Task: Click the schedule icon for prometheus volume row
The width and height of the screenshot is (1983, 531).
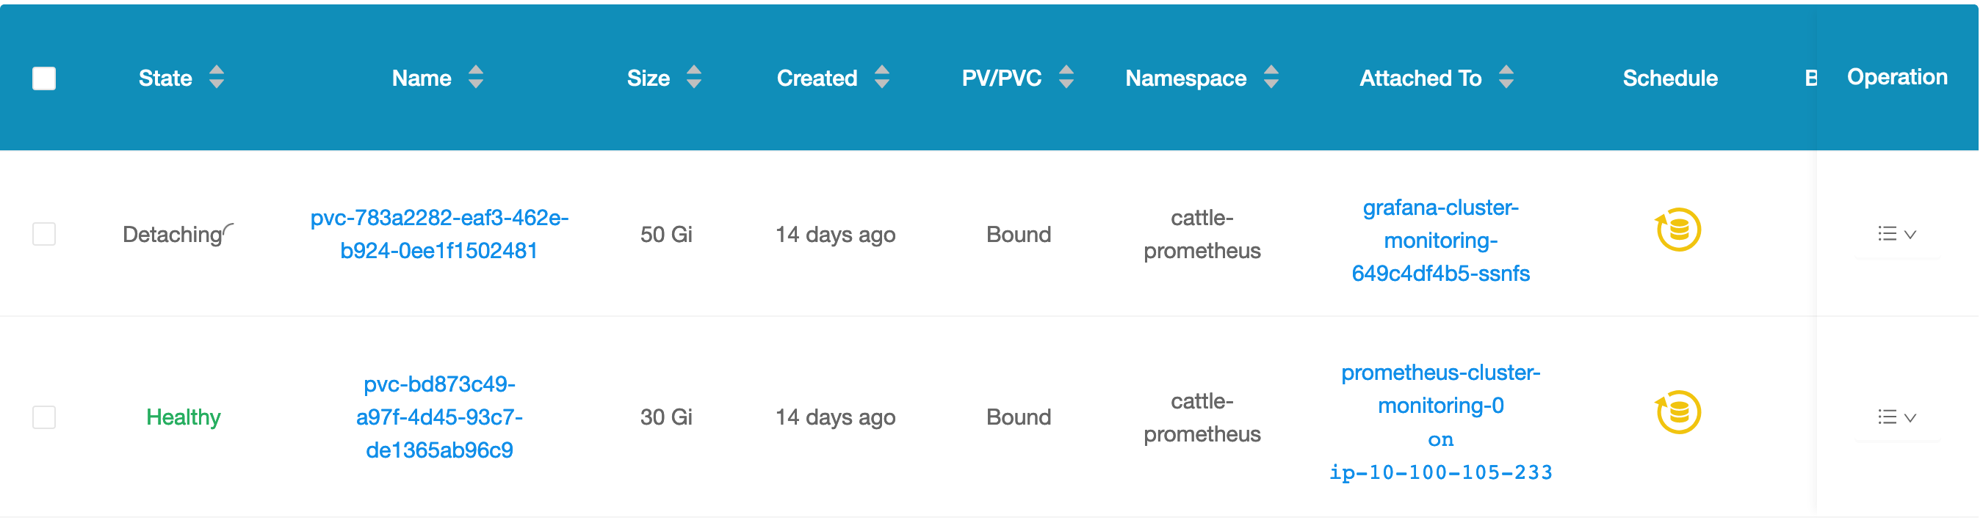Action: pos(1677,414)
